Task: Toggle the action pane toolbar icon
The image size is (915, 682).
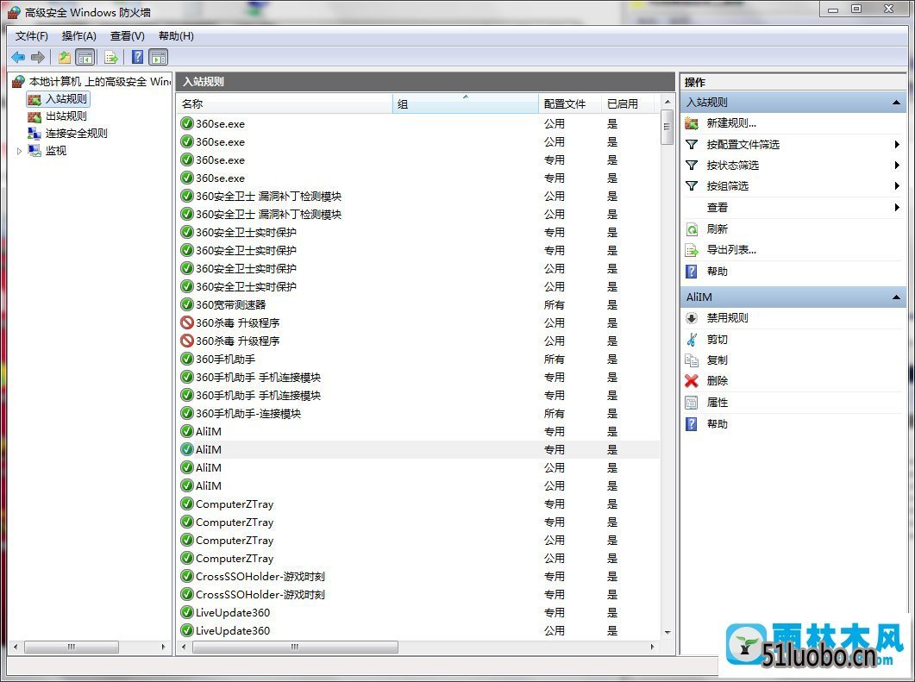Action: pyautogui.click(x=158, y=57)
